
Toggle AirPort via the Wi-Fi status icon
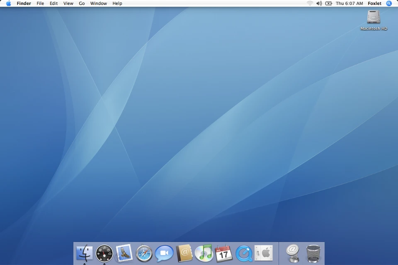pos(310,3)
